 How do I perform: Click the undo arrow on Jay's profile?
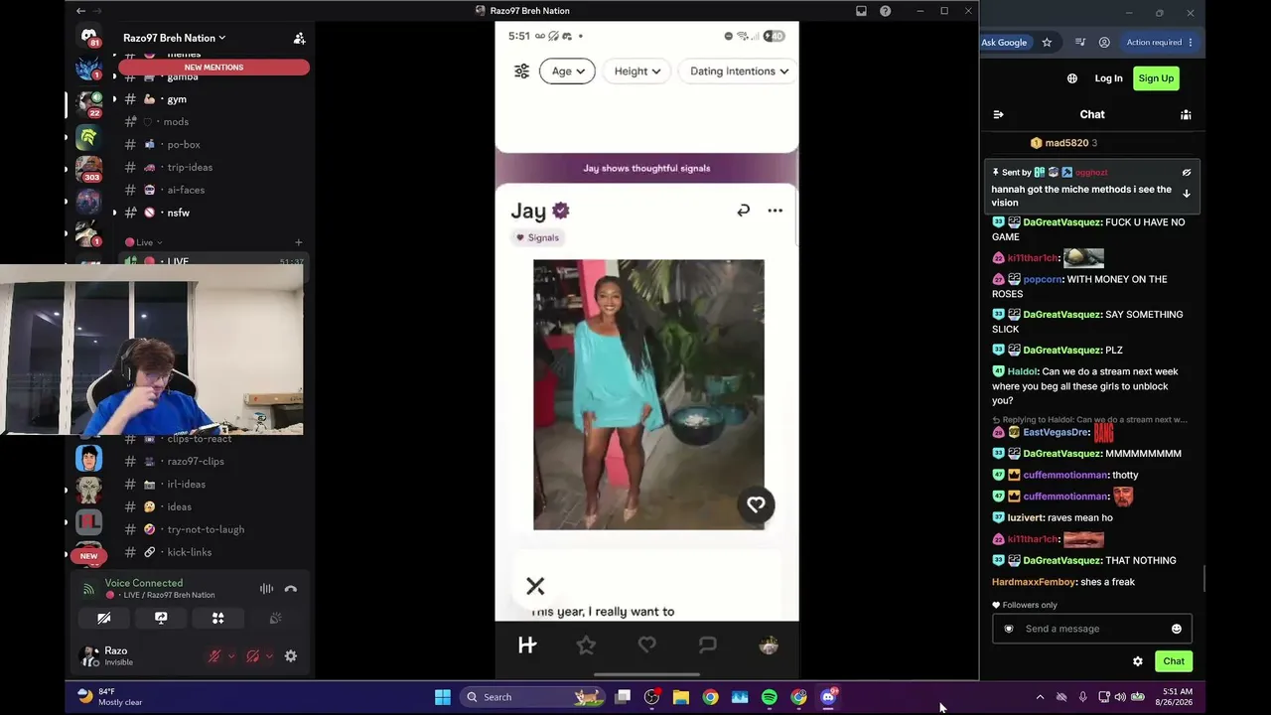tap(743, 211)
